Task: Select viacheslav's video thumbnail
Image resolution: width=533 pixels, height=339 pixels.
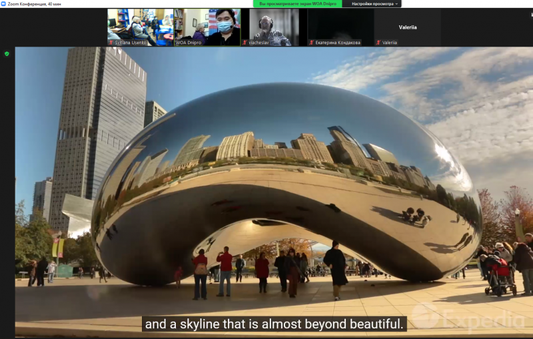Action: (x=274, y=27)
